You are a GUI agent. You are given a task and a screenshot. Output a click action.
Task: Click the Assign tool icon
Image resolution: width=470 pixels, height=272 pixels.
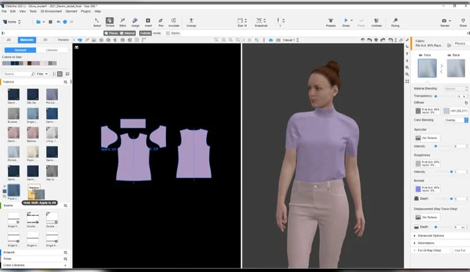[x=135, y=21]
